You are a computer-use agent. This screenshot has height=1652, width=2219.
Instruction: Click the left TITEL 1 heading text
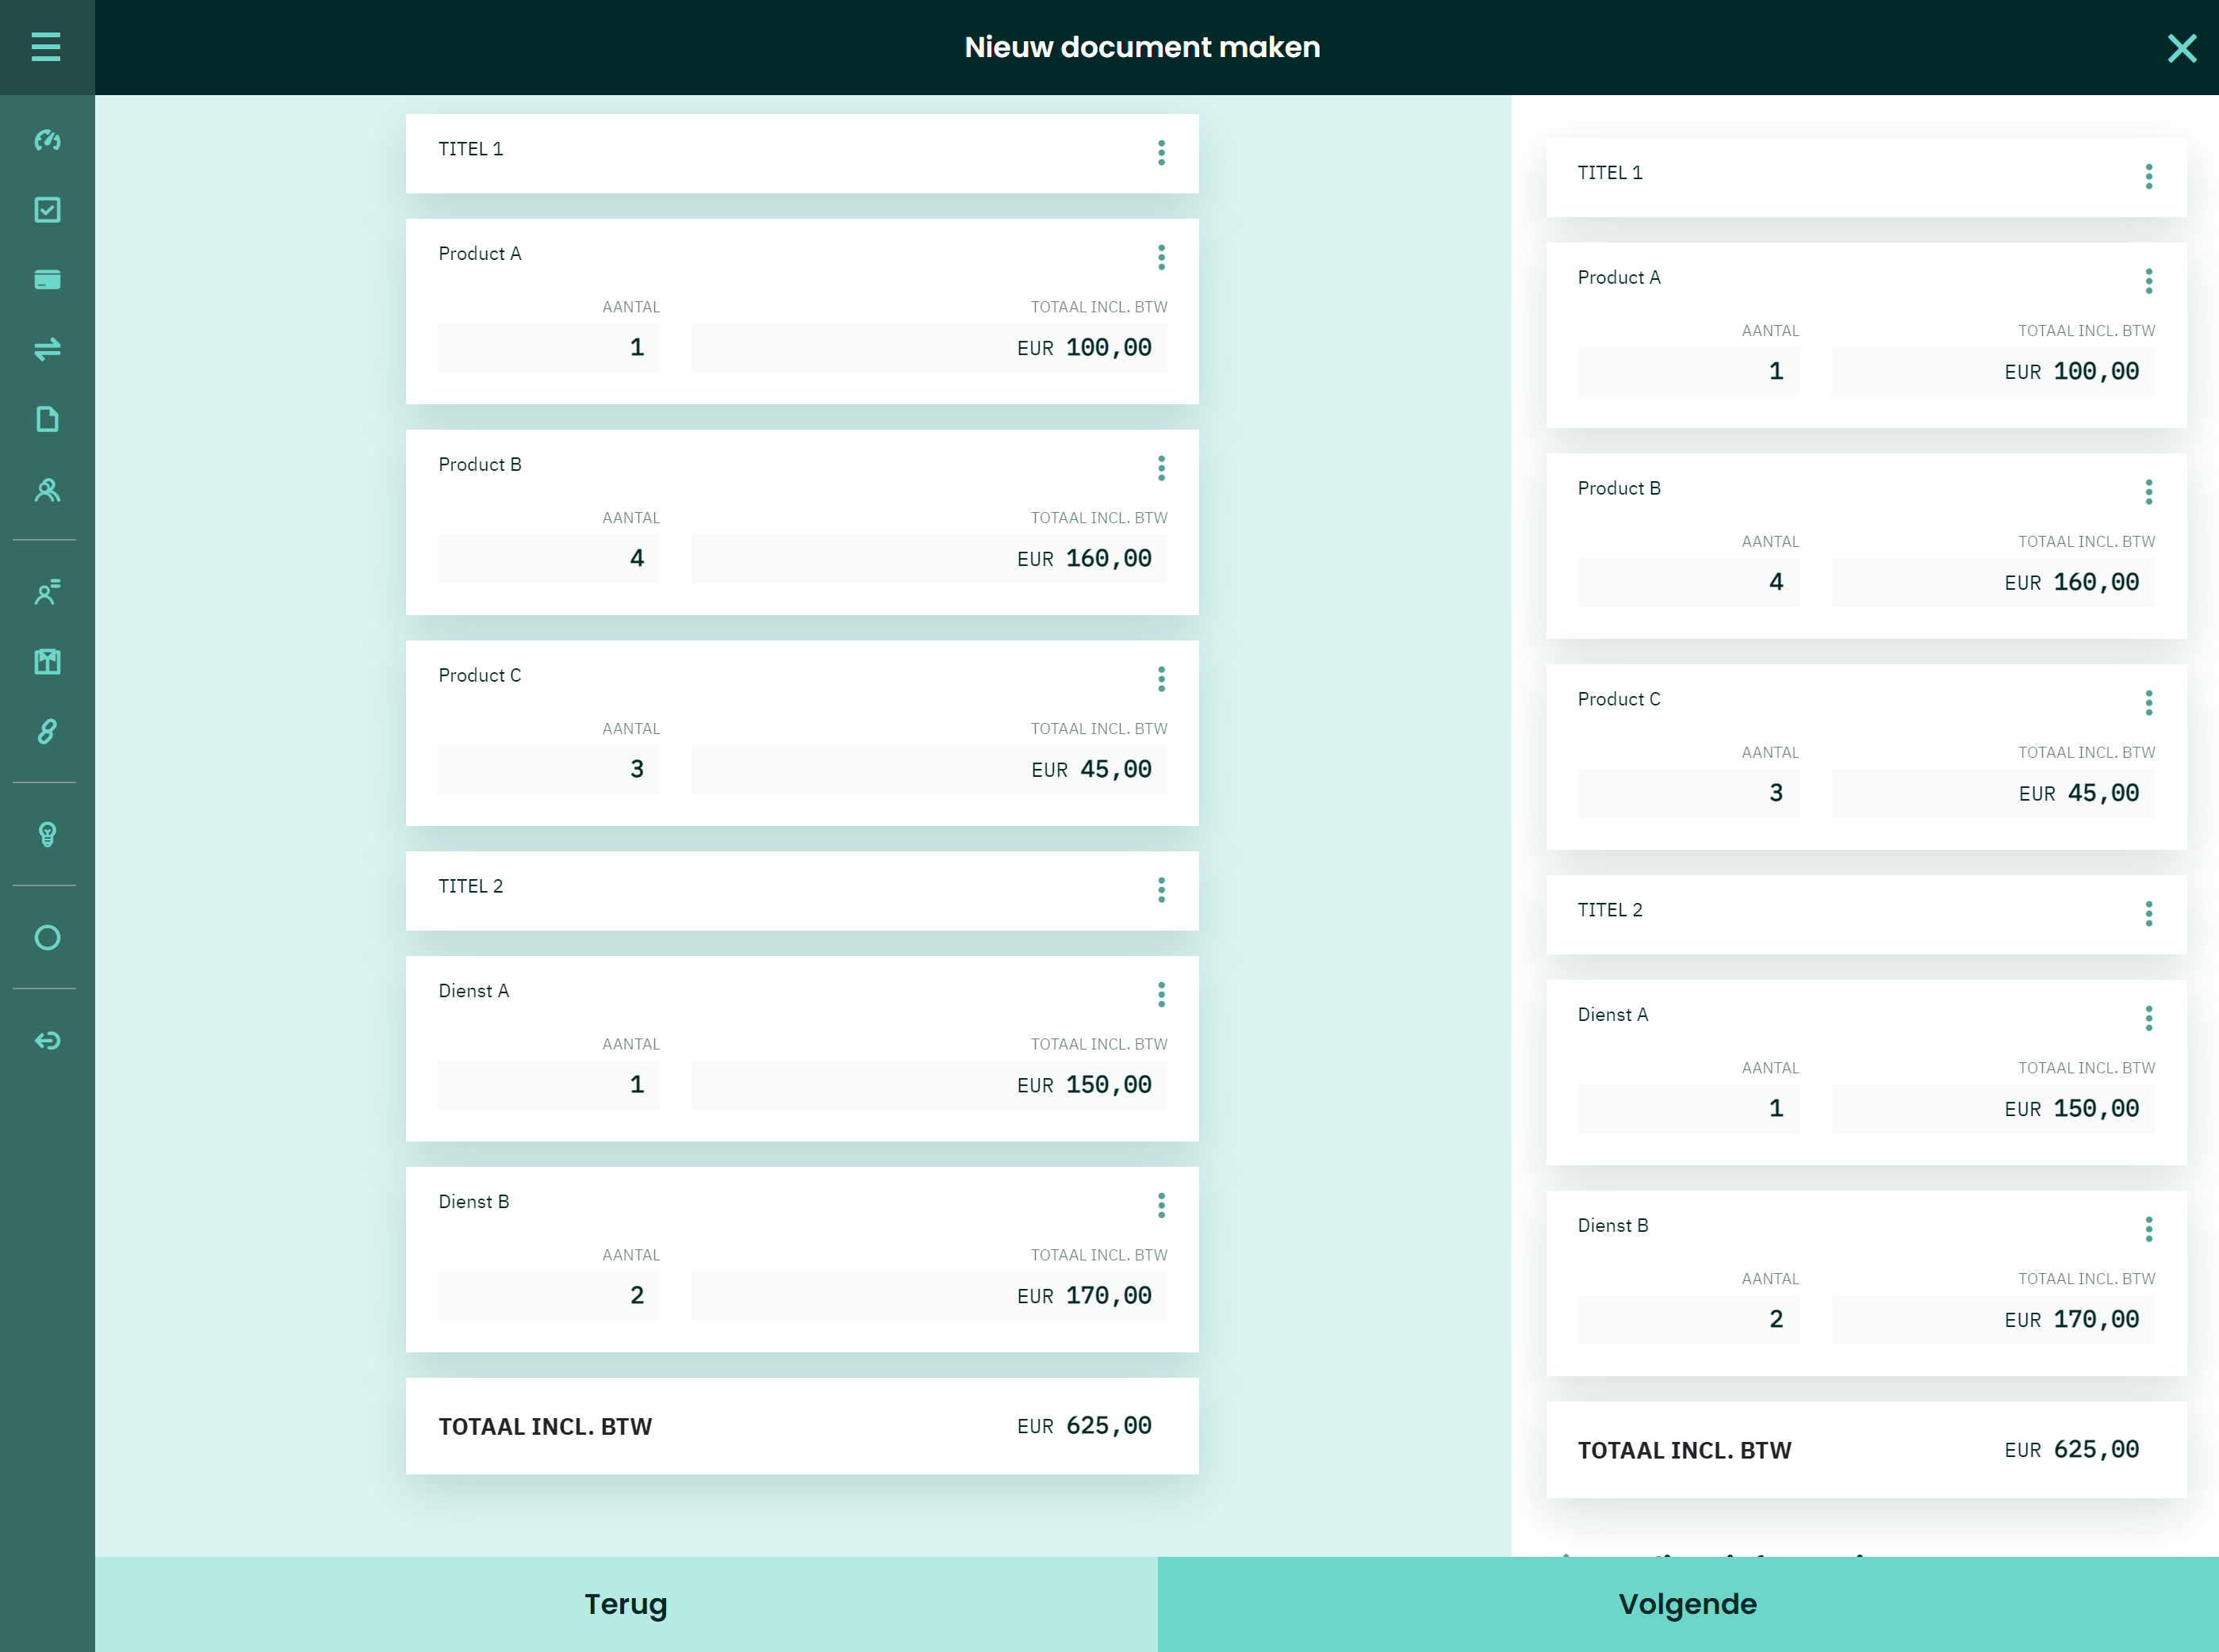pos(470,149)
